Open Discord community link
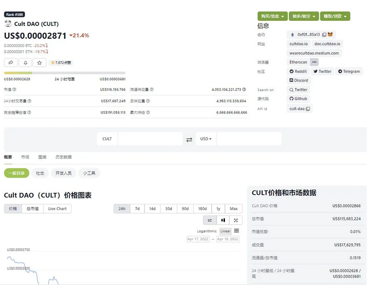 [299, 80]
